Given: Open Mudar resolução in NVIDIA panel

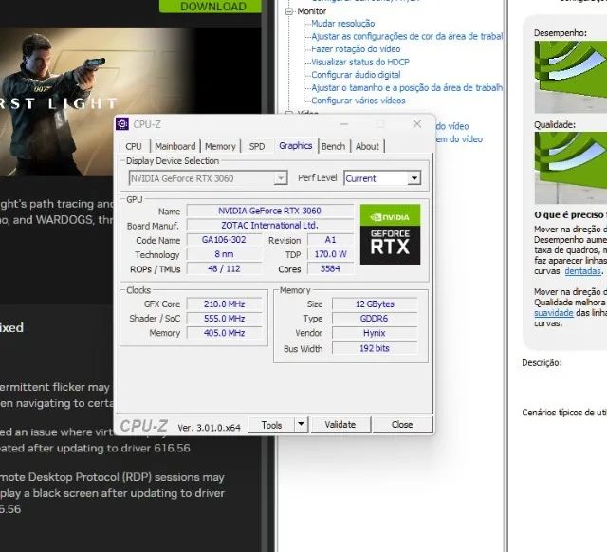Looking at the screenshot, I should (343, 23).
